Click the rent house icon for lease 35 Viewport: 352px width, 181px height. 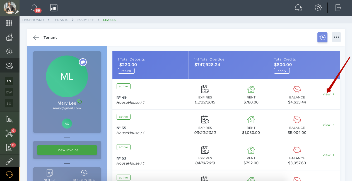(251, 120)
